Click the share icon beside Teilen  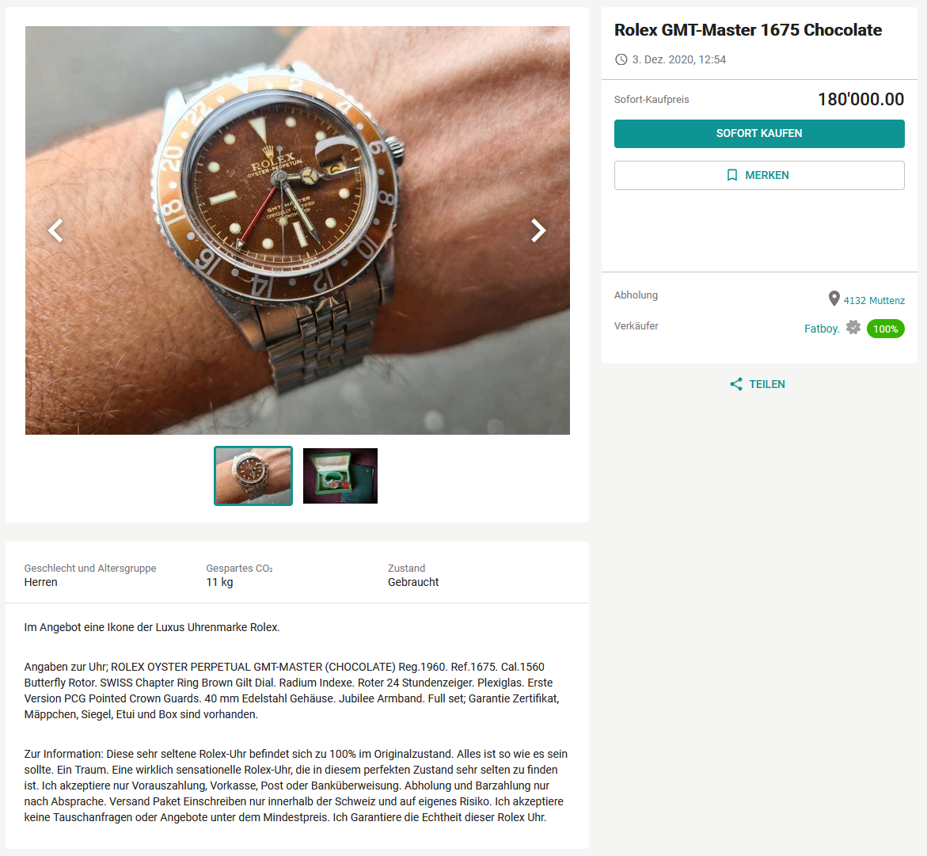(x=736, y=384)
